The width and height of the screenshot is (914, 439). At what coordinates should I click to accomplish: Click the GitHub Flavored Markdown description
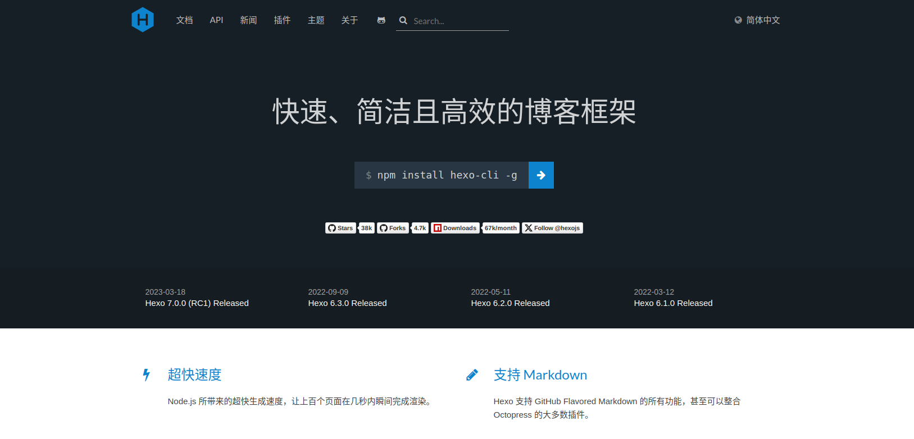pyautogui.click(x=617, y=408)
